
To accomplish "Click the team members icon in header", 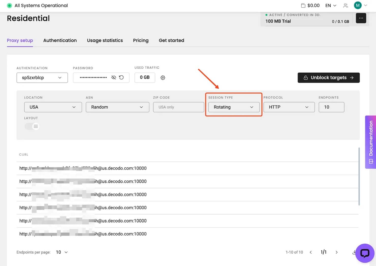I will [346, 6].
